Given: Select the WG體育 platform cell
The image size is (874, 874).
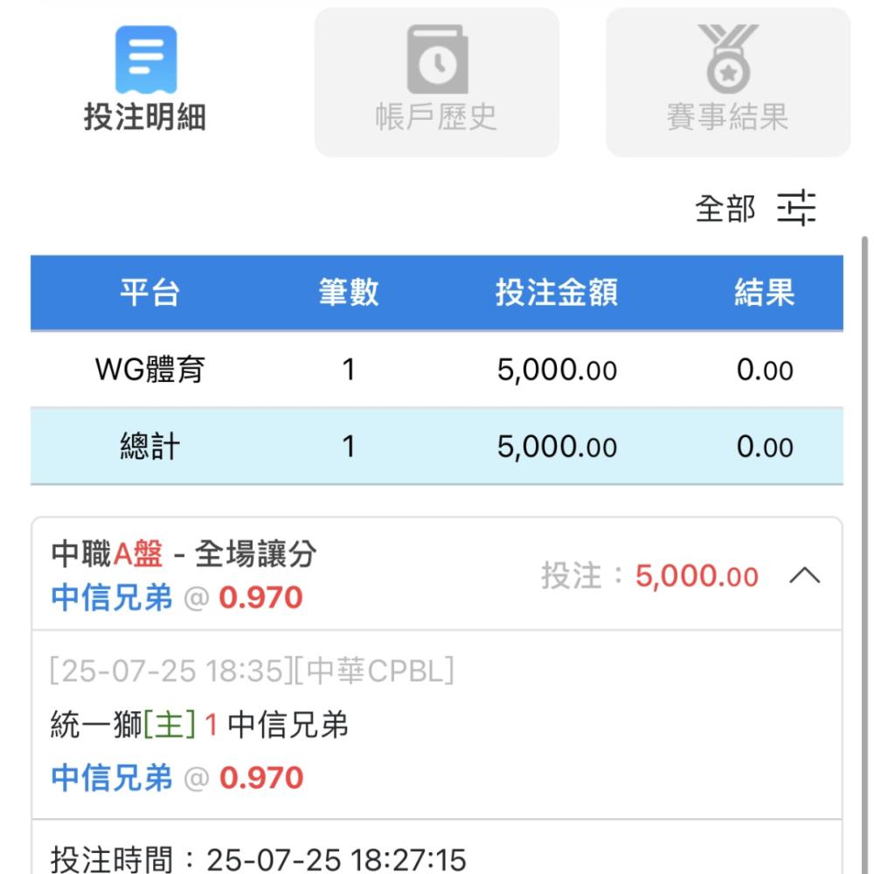Looking at the screenshot, I should (x=150, y=370).
